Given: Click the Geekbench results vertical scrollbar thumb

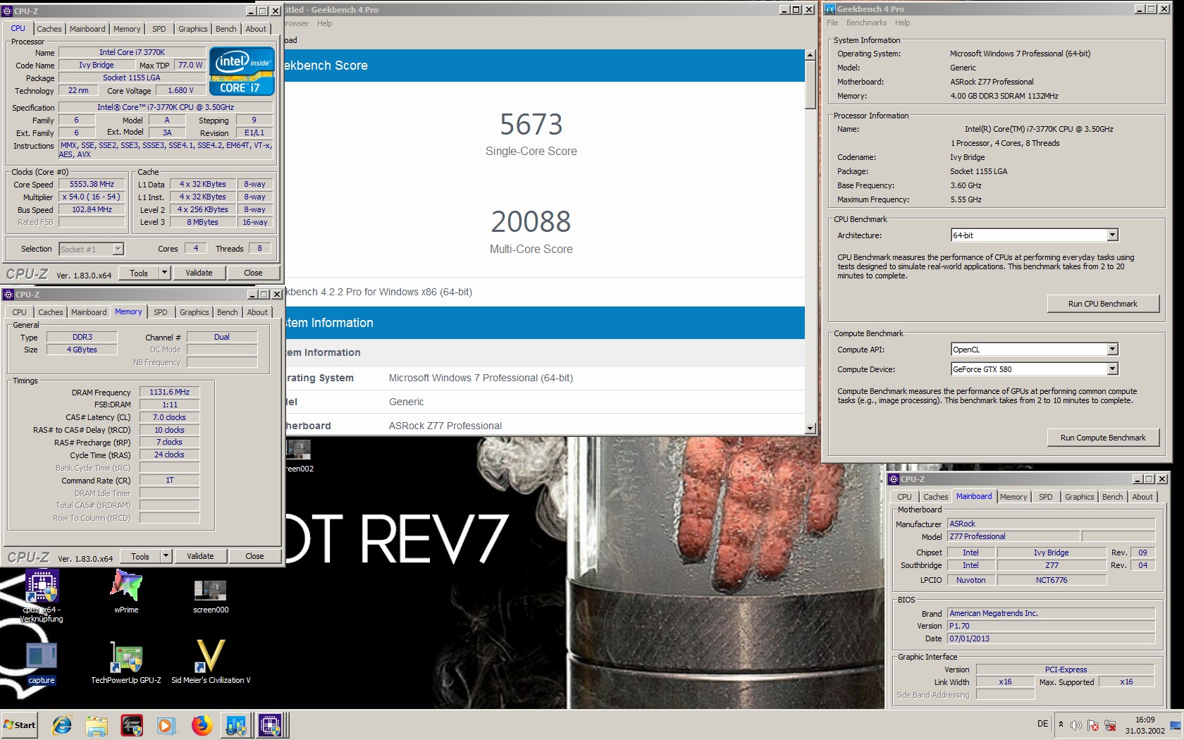Looking at the screenshot, I should (x=810, y=85).
